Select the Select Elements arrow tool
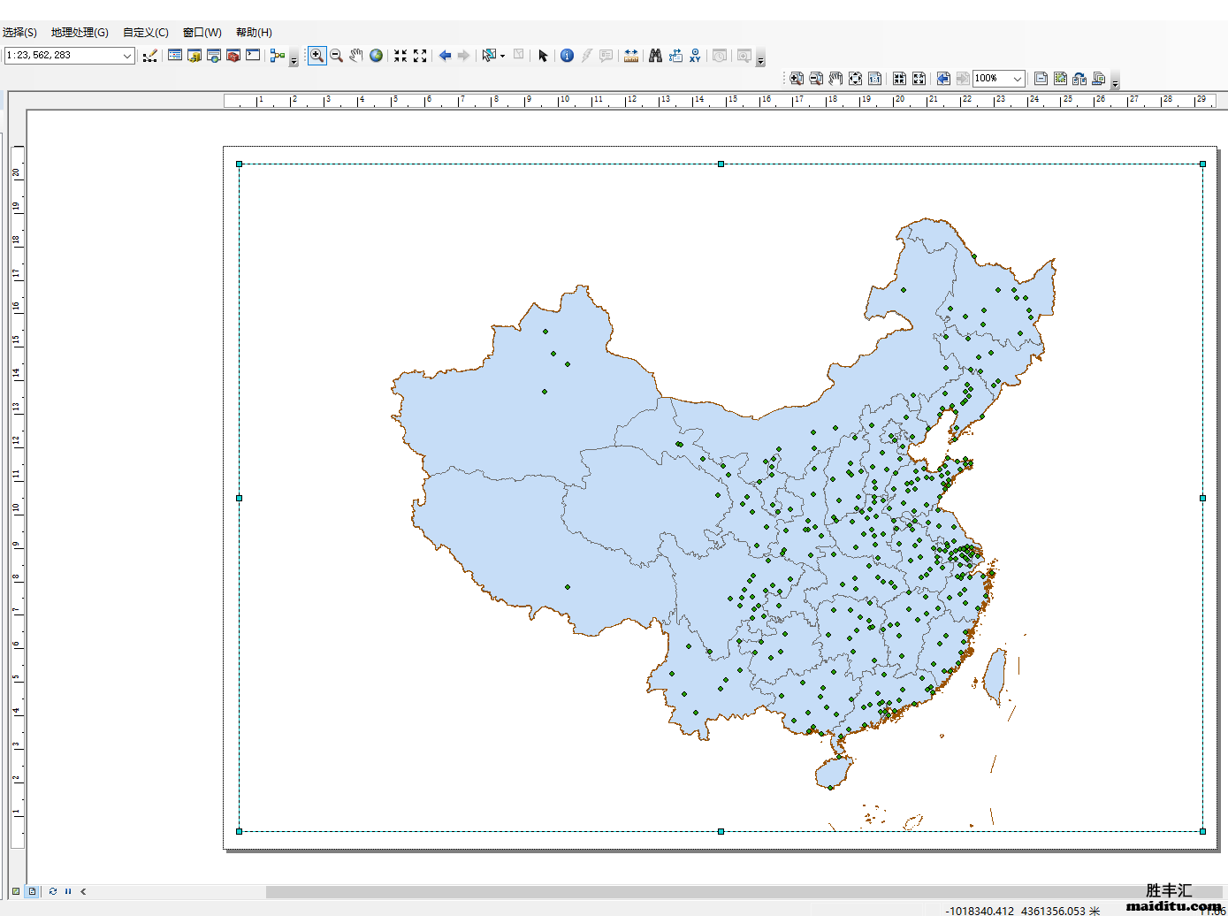Image resolution: width=1228 pixels, height=916 pixels. point(542,55)
